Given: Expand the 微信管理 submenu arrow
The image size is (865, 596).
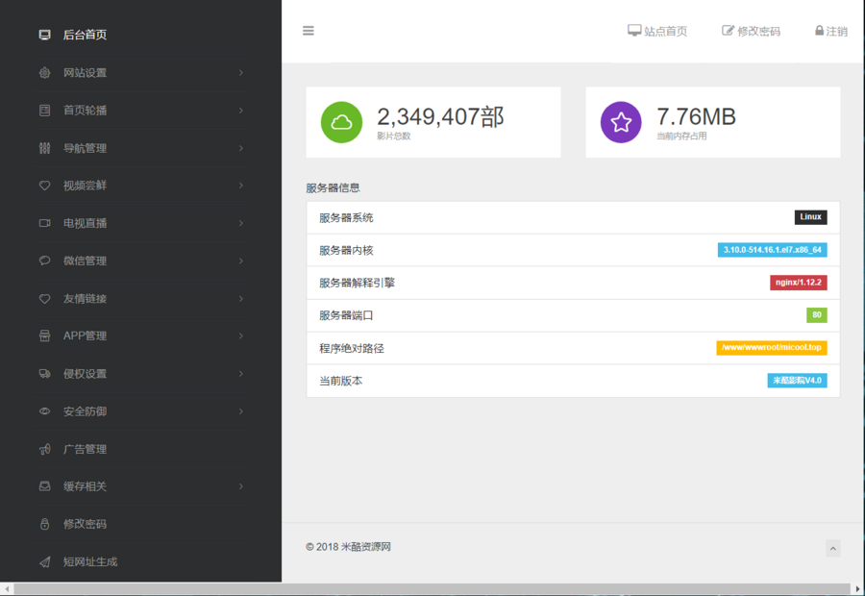Looking at the screenshot, I should pyautogui.click(x=240, y=261).
